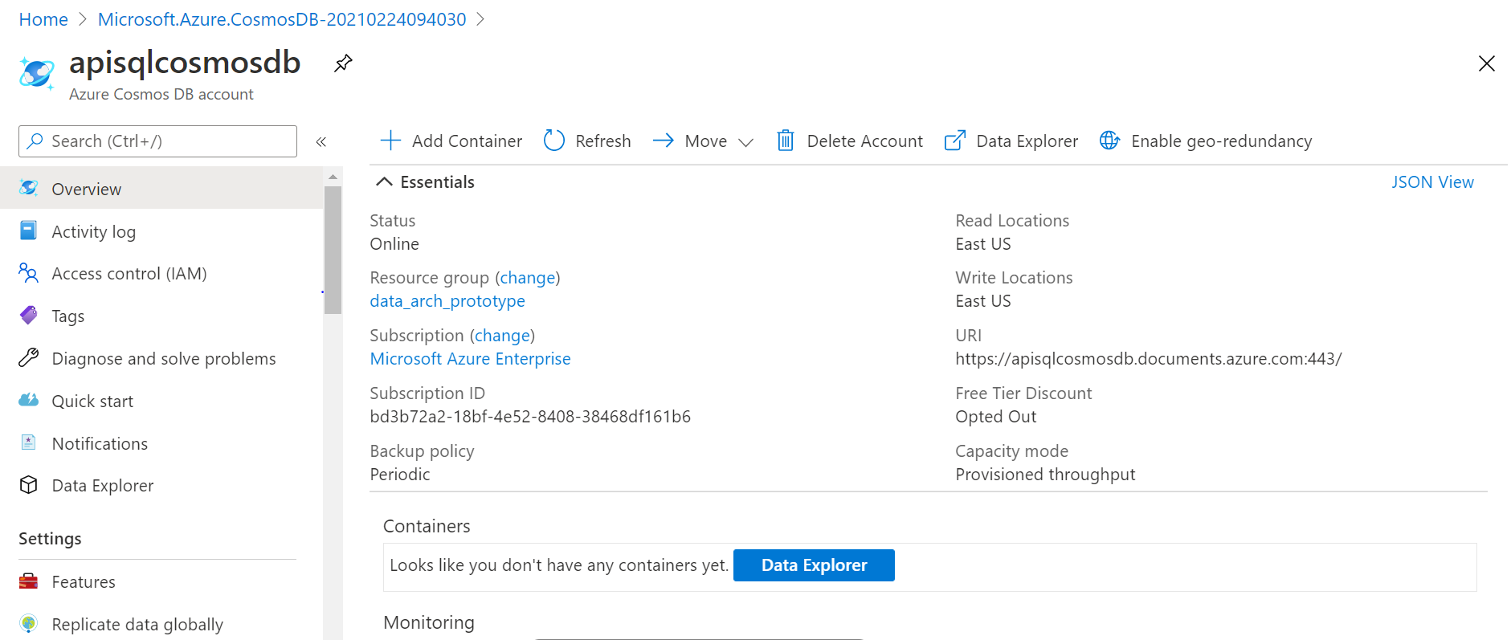Image resolution: width=1511 pixels, height=640 pixels.
Task: Open Activity log in the sidebar
Action: pyautogui.click(x=93, y=232)
